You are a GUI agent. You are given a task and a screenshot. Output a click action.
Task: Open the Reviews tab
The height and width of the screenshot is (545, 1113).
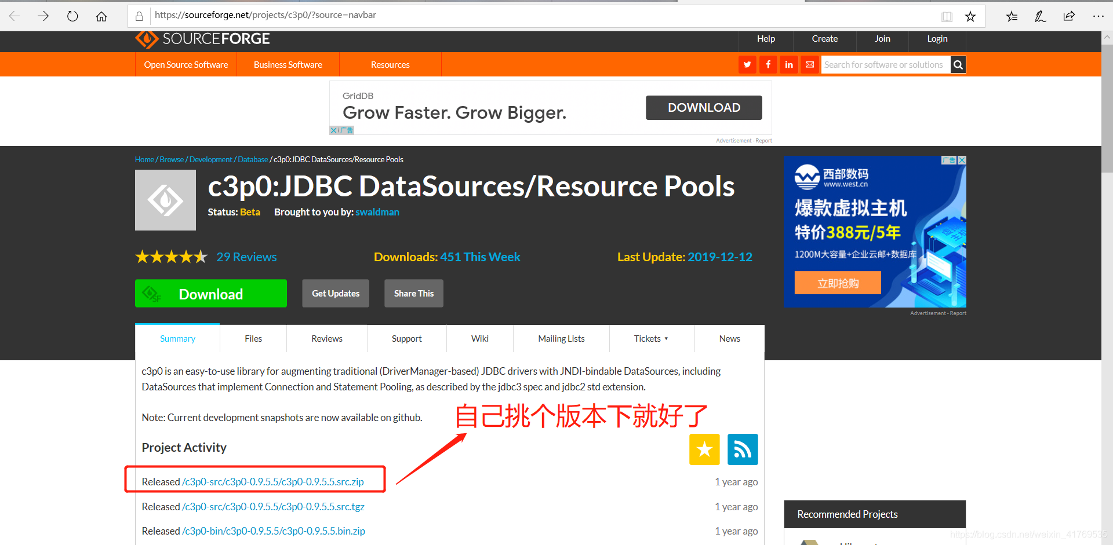coord(327,339)
